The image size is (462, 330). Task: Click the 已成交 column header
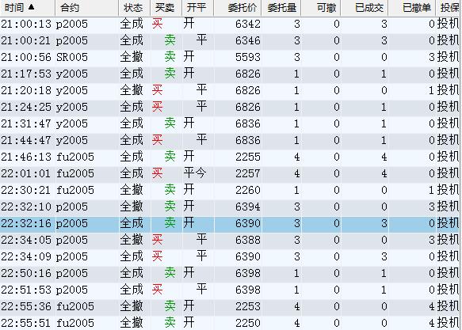click(x=365, y=8)
